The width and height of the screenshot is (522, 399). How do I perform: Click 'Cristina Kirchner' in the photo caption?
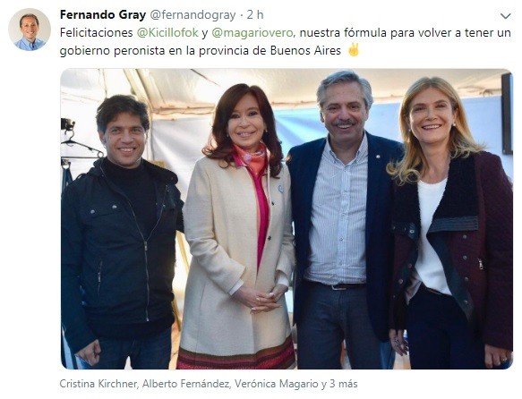(x=98, y=384)
